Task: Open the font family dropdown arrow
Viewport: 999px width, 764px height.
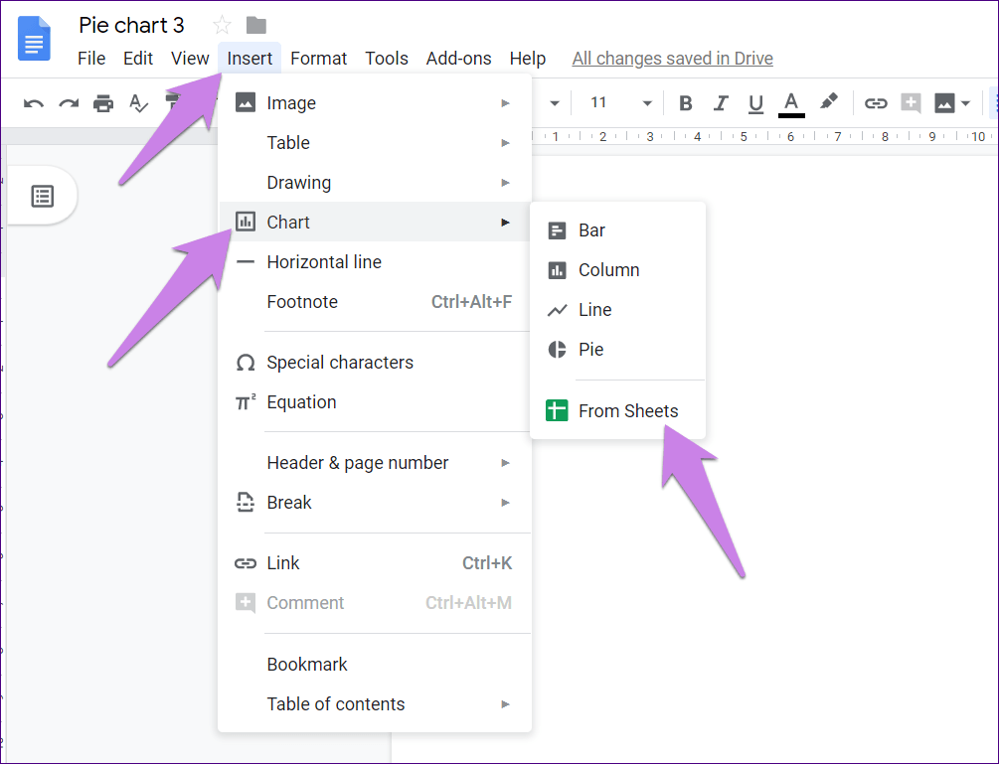Action: 555,103
